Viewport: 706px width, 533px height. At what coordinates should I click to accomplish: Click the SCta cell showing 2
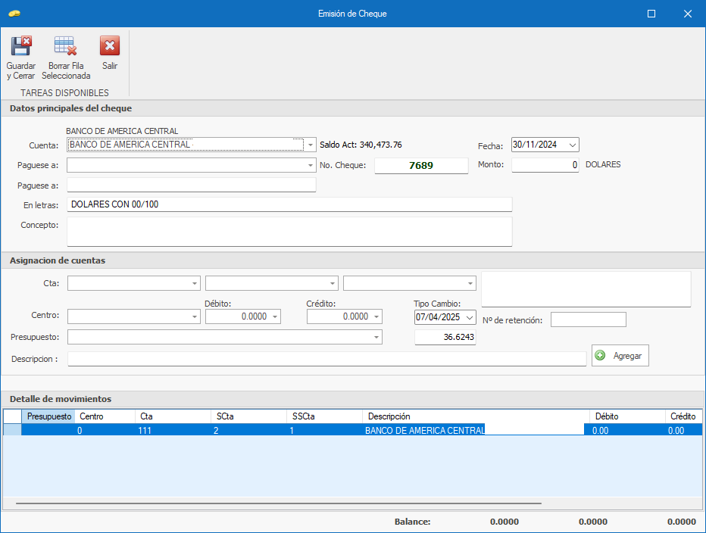tap(248, 430)
